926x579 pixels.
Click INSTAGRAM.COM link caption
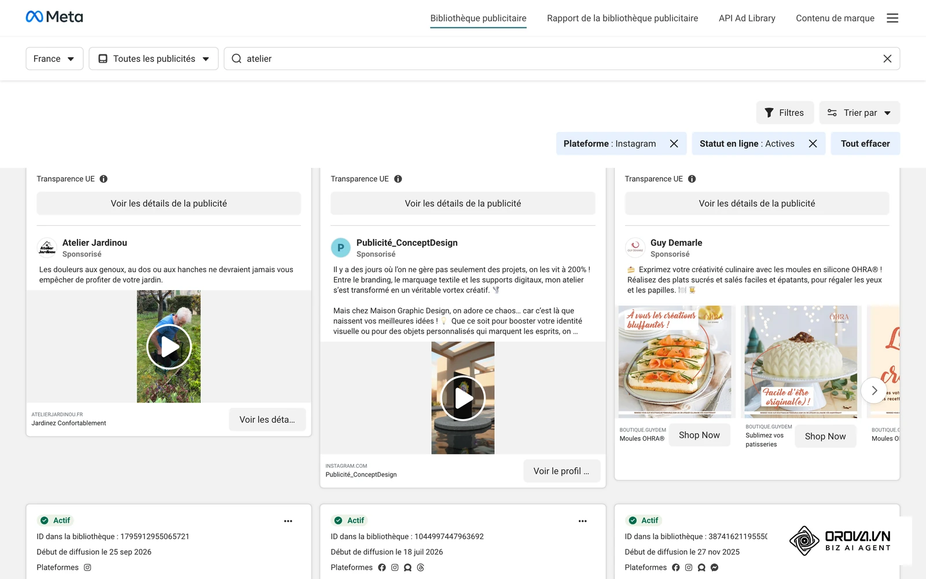pyautogui.click(x=346, y=466)
